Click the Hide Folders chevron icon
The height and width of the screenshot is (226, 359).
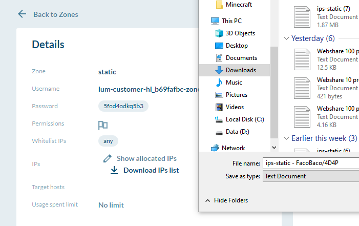pos(207,200)
